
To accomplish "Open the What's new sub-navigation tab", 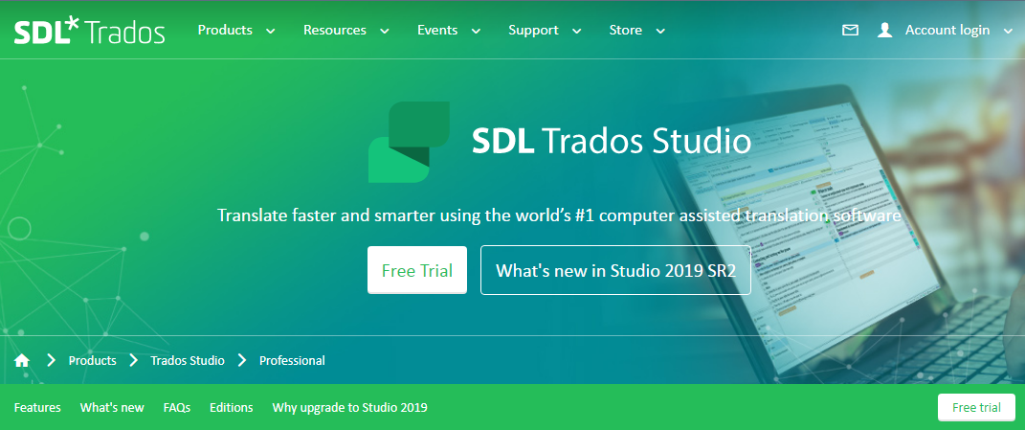I will 112,408.
